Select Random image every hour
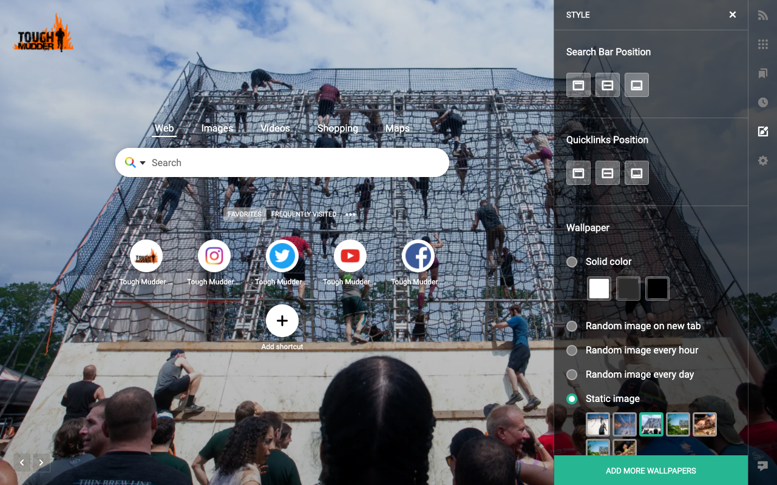777x485 pixels. point(572,350)
